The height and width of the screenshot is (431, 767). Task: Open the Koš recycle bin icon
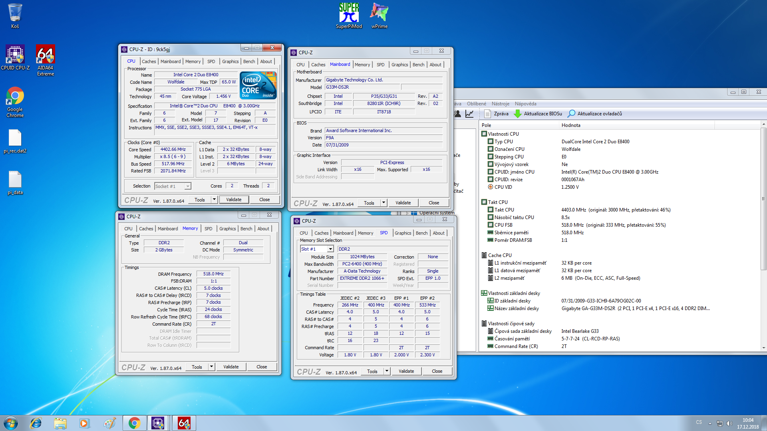(15, 16)
